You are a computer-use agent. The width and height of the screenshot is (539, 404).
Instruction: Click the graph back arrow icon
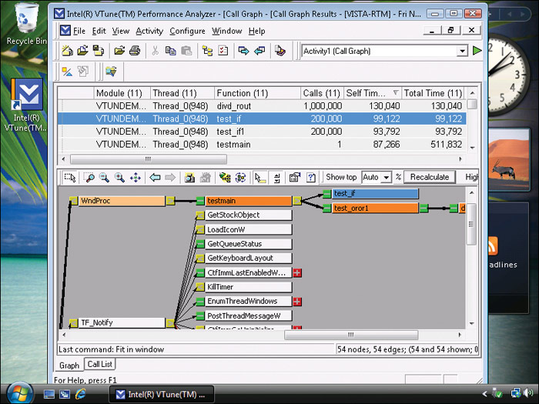point(155,177)
